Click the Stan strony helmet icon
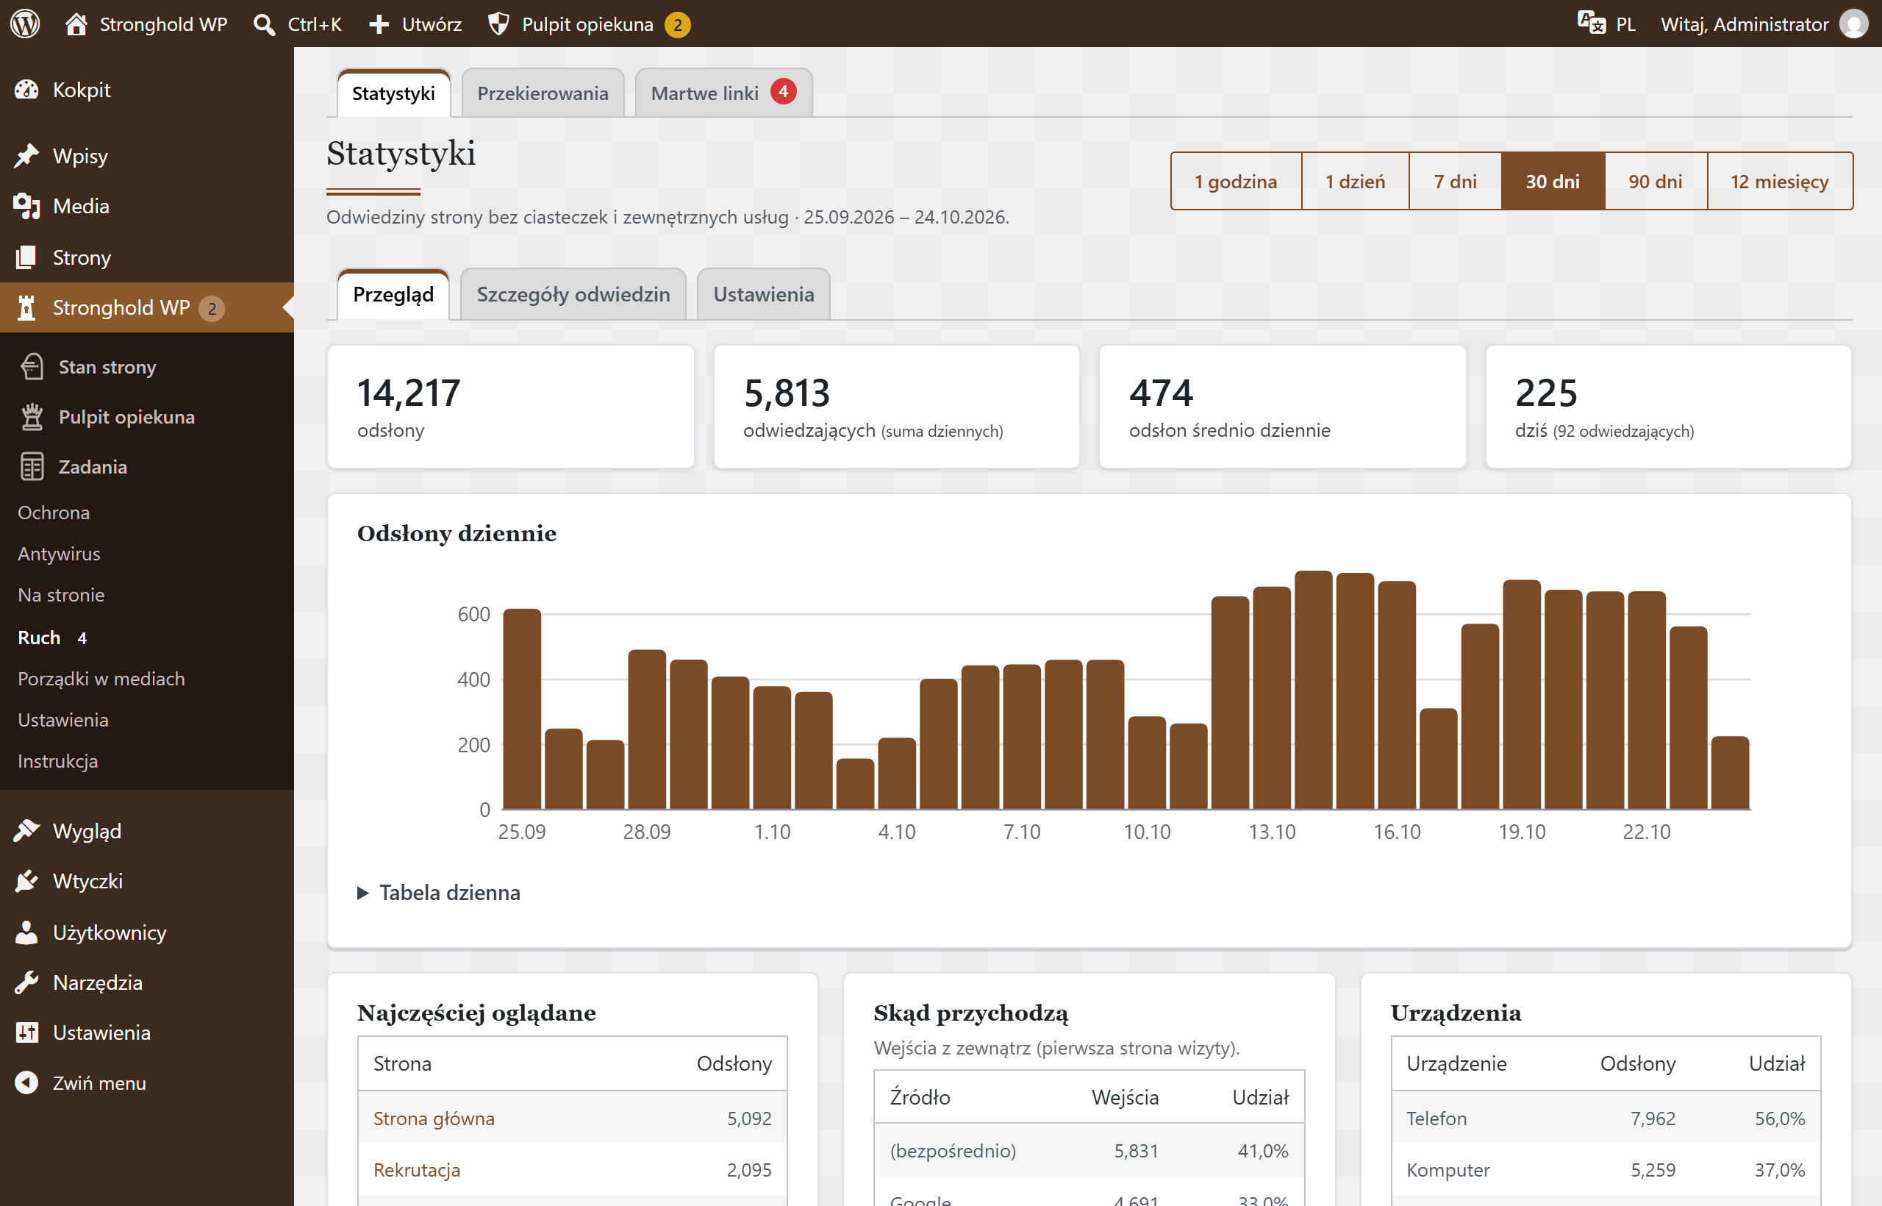The image size is (1882, 1206). [x=32, y=366]
